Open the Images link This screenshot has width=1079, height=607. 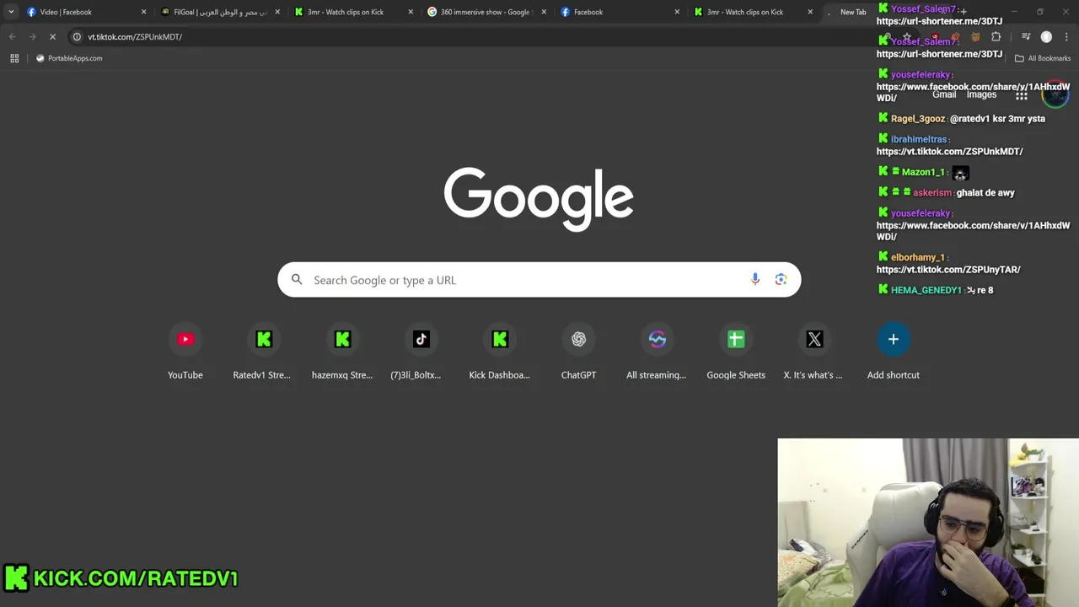click(x=981, y=94)
